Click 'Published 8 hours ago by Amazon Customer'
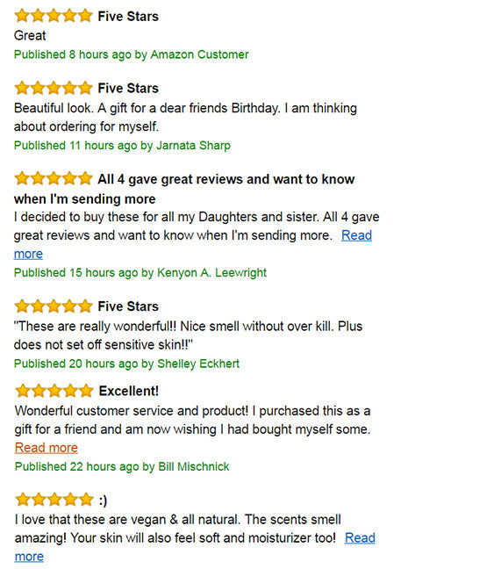Viewport: 487px width, 569px height. [x=132, y=54]
